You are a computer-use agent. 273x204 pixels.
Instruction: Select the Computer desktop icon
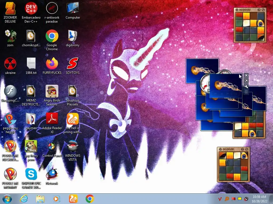click(73, 11)
